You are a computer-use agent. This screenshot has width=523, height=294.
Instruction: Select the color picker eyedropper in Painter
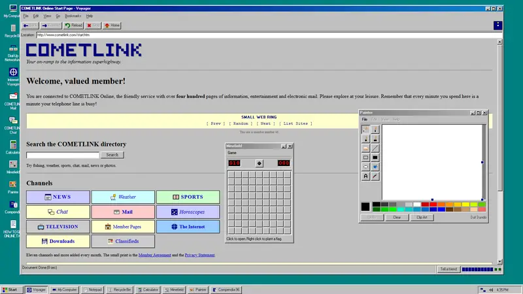point(375,176)
